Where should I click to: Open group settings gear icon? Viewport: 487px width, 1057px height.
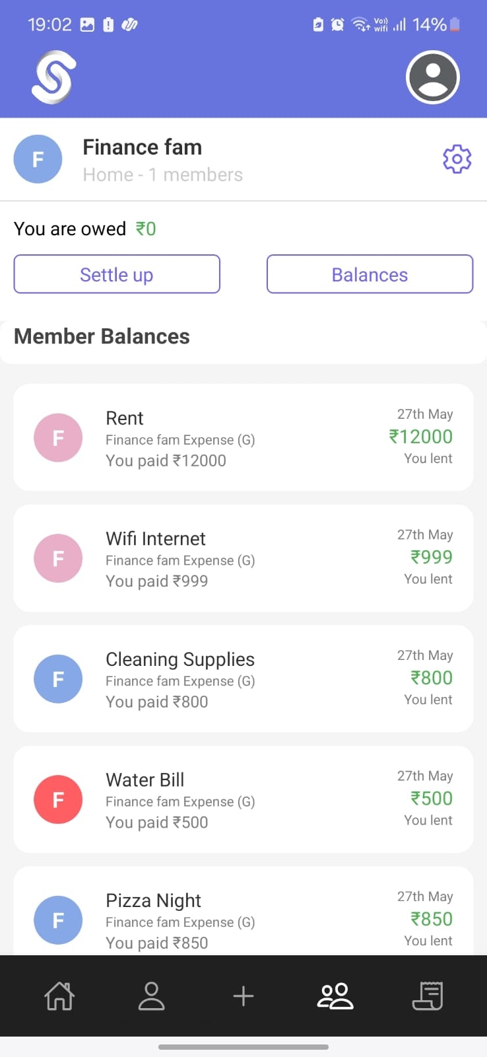[x=457, y=159]
